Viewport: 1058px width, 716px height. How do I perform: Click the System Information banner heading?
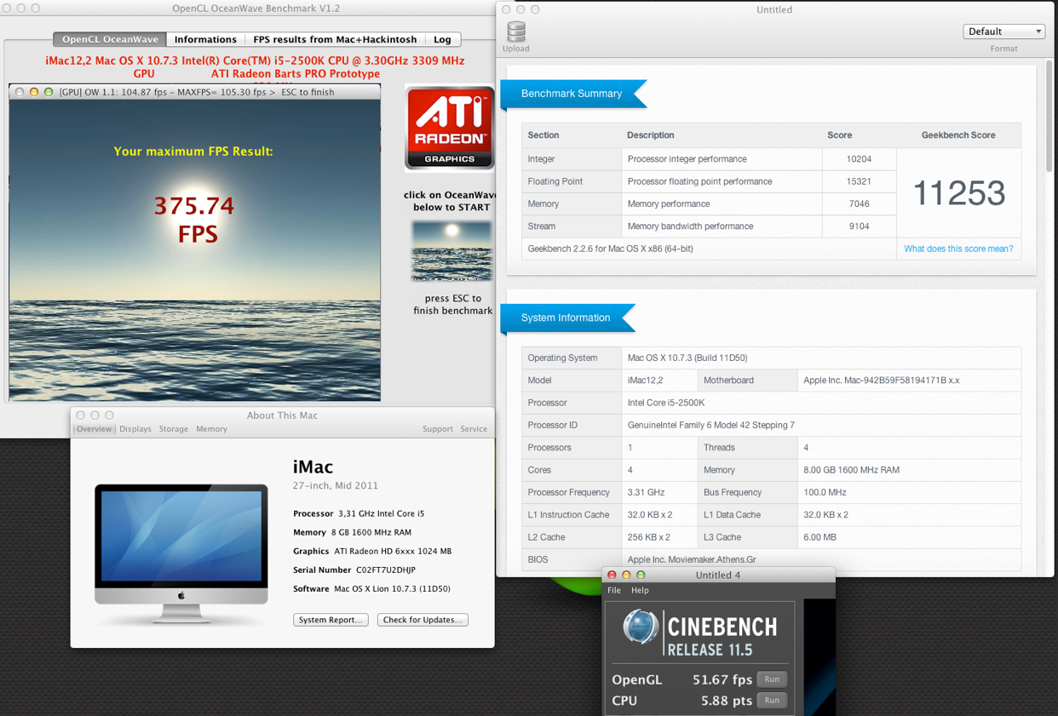point(566,318)
